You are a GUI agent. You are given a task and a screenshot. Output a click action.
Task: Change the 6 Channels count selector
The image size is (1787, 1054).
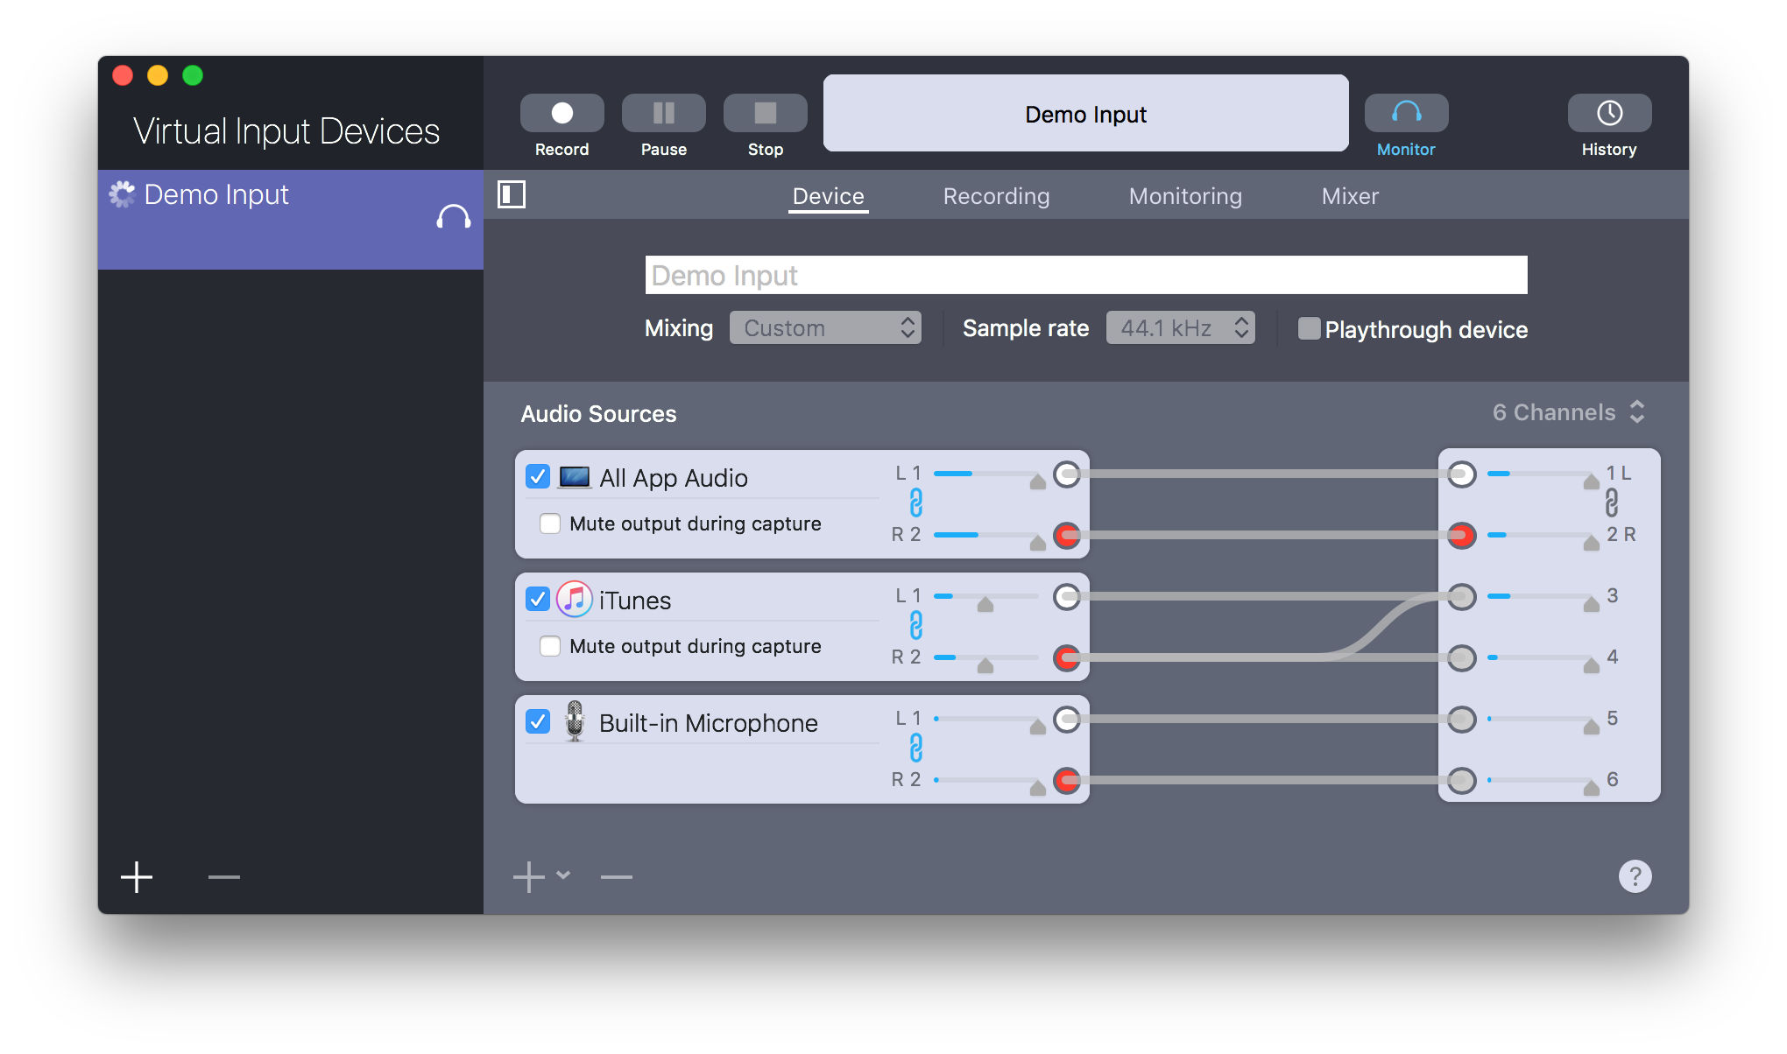tap(1568, 412)
